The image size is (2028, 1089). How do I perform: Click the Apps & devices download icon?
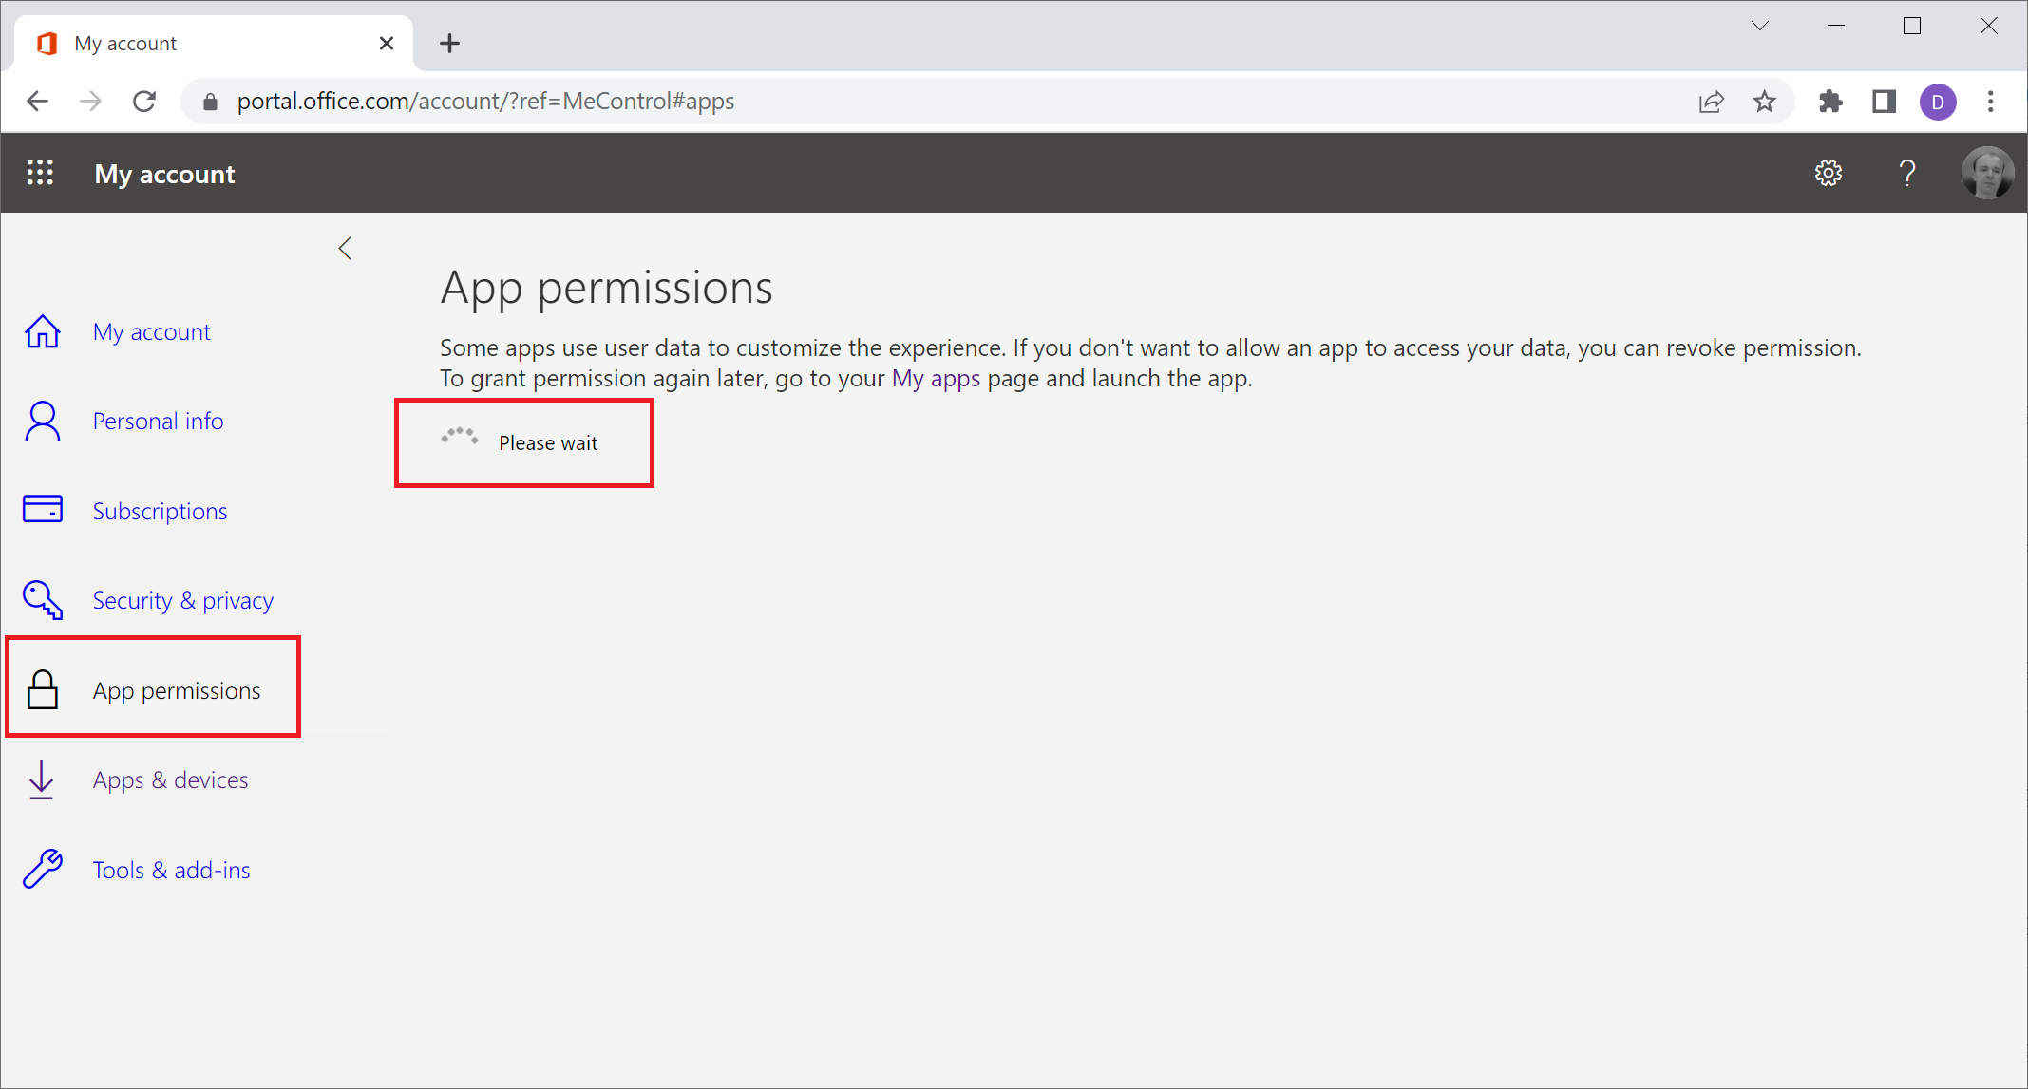pyautogui.click(x=42, y=779)
